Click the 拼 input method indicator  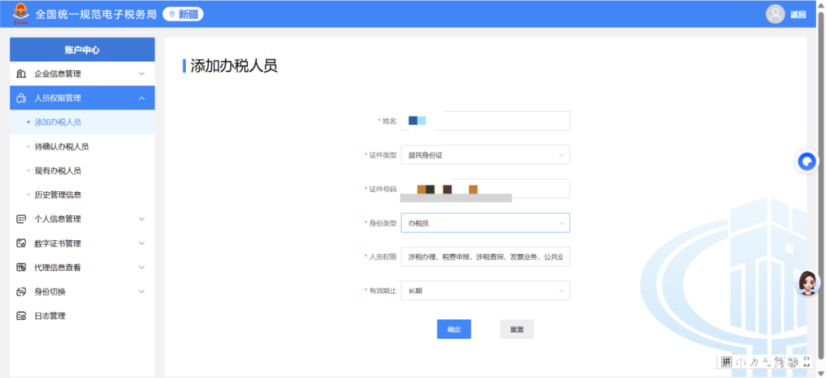click(x=727, y=362)
